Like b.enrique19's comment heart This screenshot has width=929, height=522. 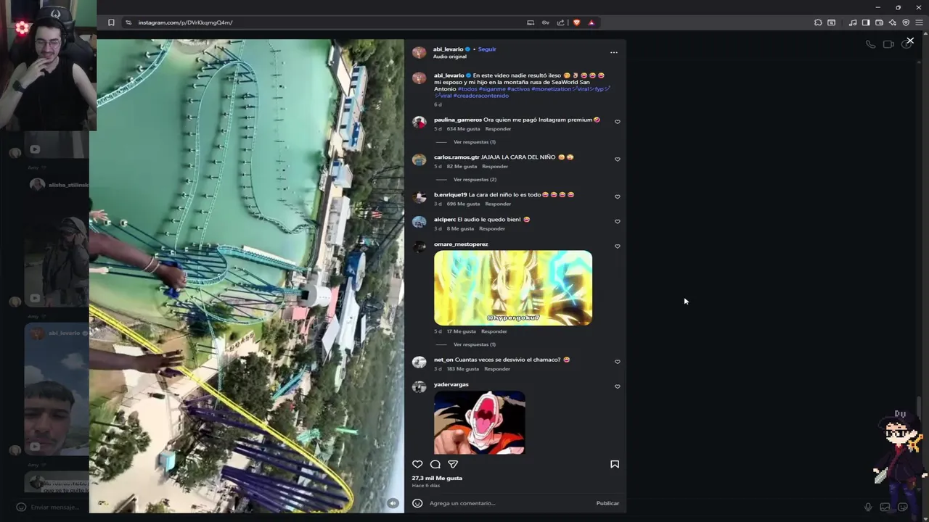(618, 196)
